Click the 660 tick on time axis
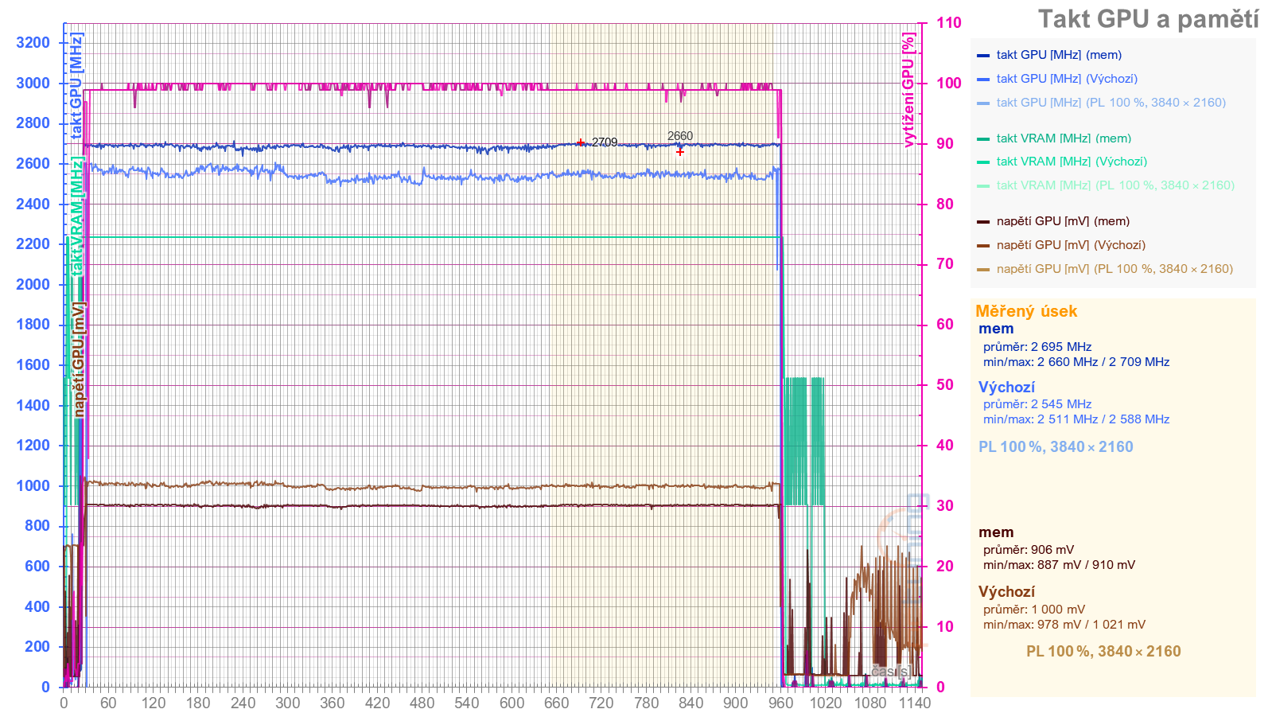 coord(556,703)
